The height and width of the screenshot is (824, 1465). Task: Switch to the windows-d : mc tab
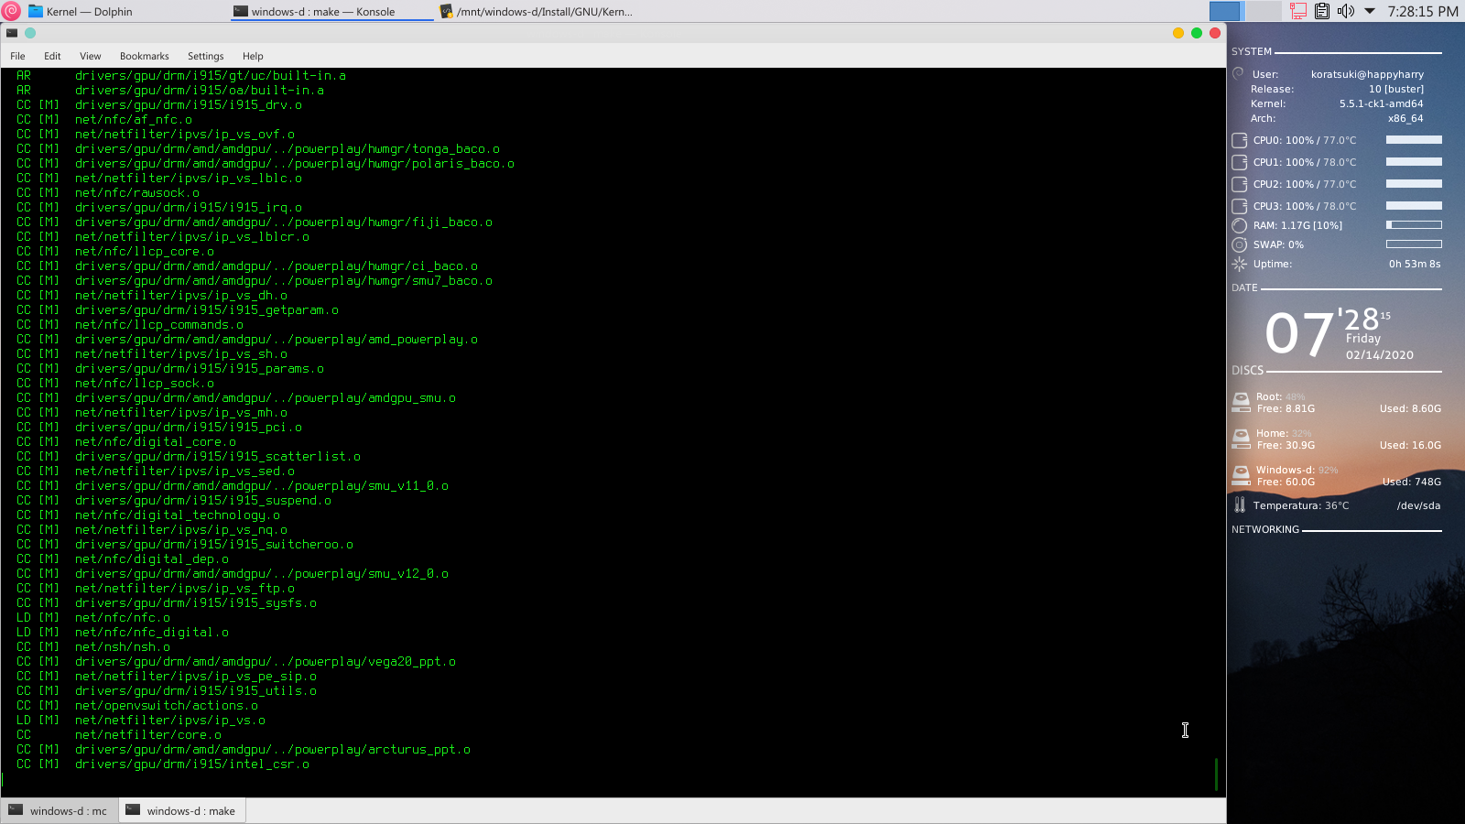[x=60, y=810]
